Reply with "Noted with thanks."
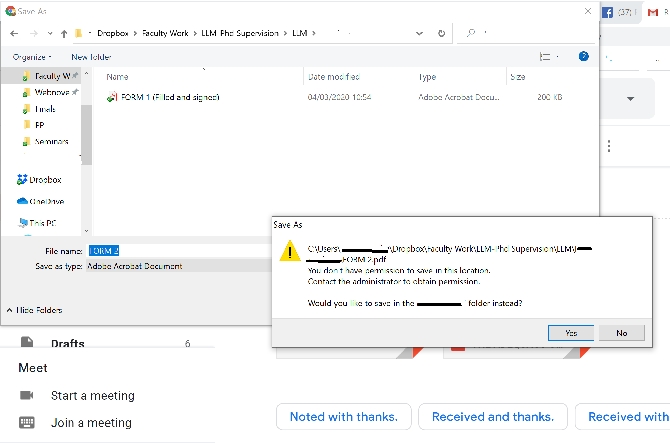The image size is (670, 443). (x=343, y=417)
